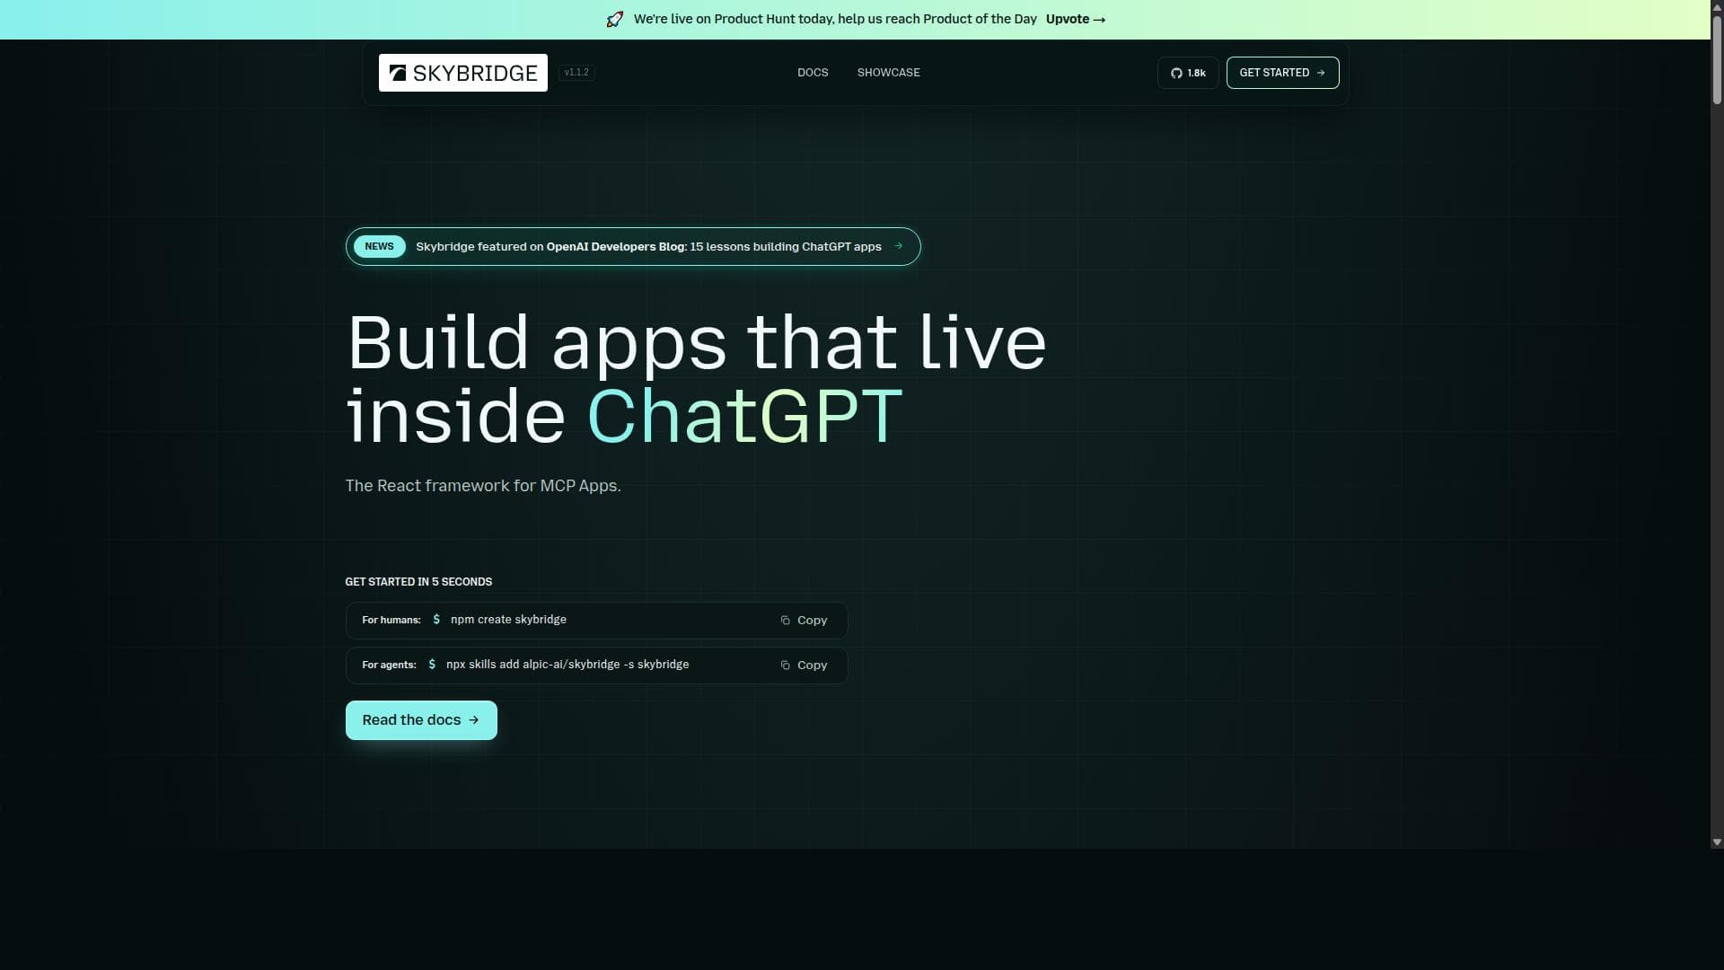Click the Skybridge logo
The width and height of the screenshot is (1724, 970).
(x=462, y=73)
